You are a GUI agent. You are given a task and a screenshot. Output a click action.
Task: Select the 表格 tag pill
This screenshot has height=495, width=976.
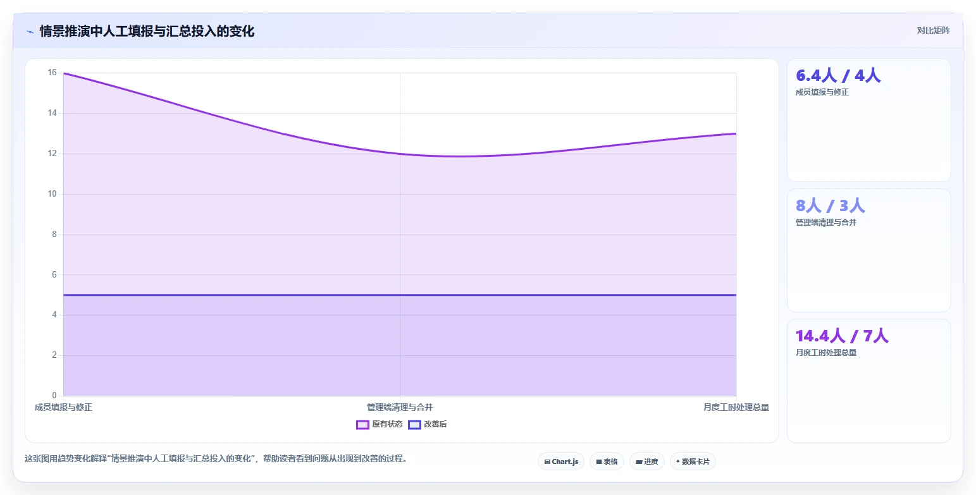[x=607, y=461]
